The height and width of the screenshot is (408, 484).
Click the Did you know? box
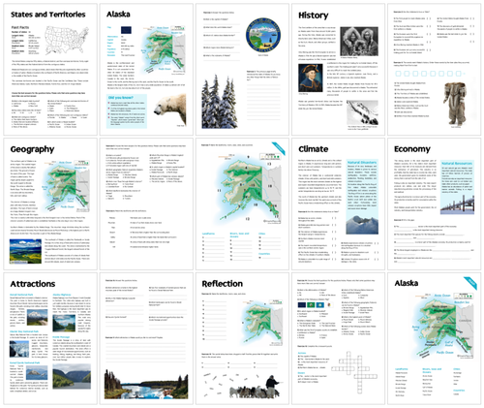click(127, 111)
